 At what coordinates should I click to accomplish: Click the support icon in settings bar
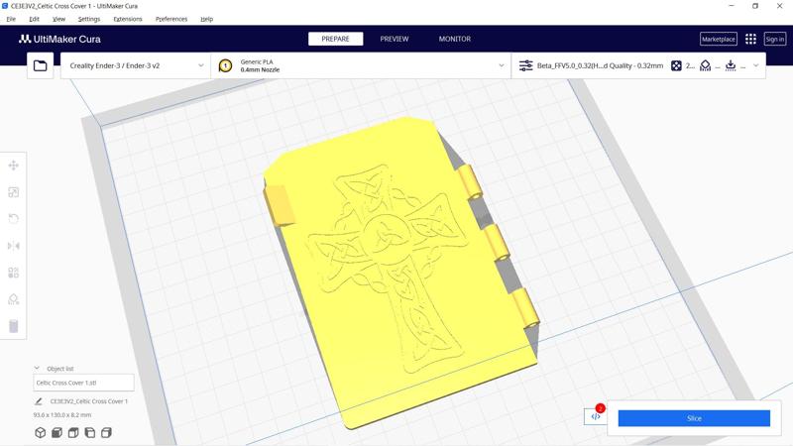(x=705, y=65)
